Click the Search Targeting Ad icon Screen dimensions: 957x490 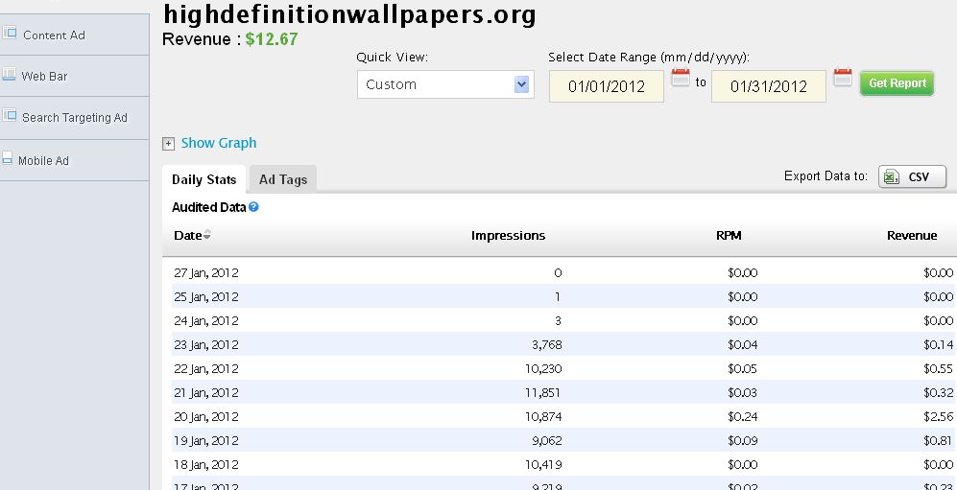point(10,115)
